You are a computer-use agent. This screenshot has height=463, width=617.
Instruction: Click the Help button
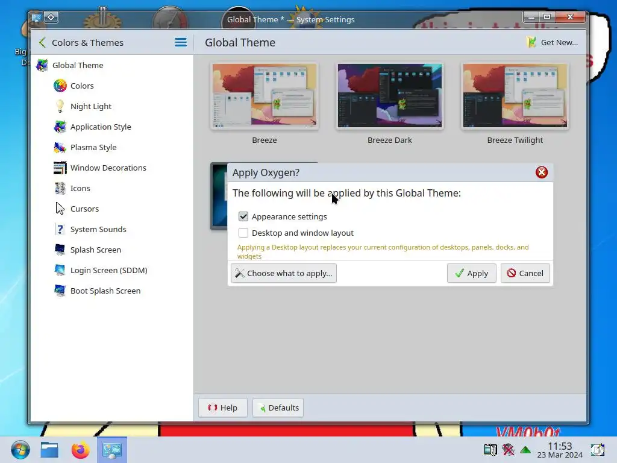pyautogui.click(x=223, y=408)
